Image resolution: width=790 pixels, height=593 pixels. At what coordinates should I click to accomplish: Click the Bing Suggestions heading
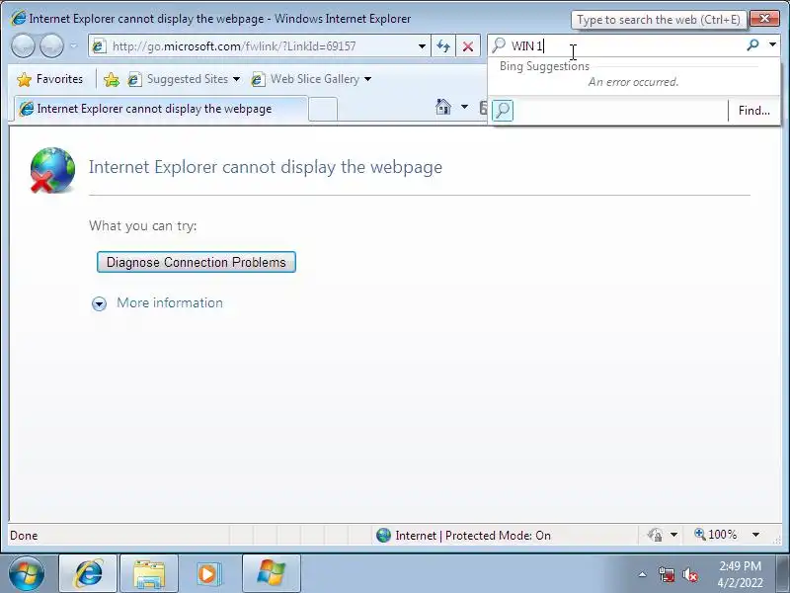pos(544,66)
